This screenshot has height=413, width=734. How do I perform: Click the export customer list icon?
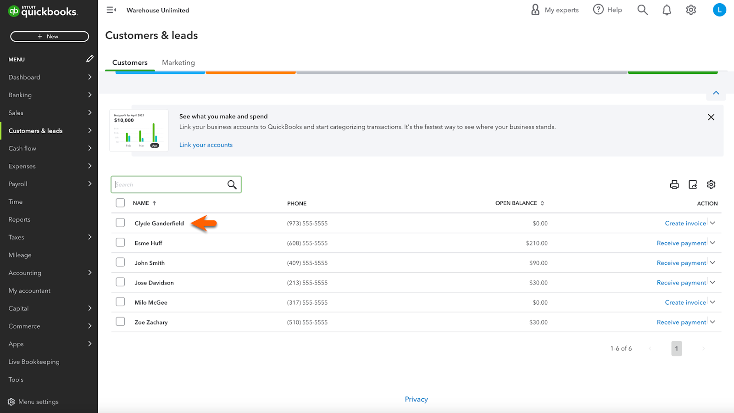click(x=693, y=184)
